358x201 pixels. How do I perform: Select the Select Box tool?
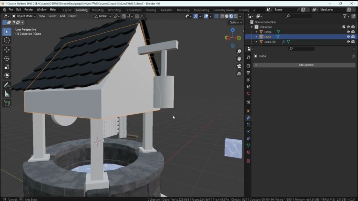click(7, 32)
